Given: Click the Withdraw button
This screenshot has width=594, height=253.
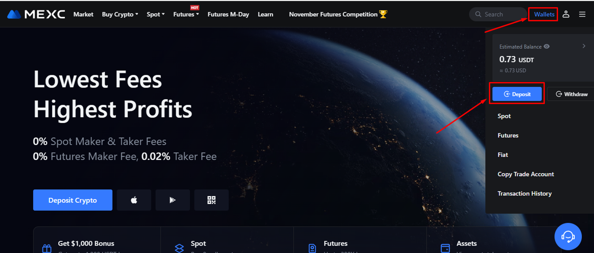Looking at the screenshot, I should [571, 94].
